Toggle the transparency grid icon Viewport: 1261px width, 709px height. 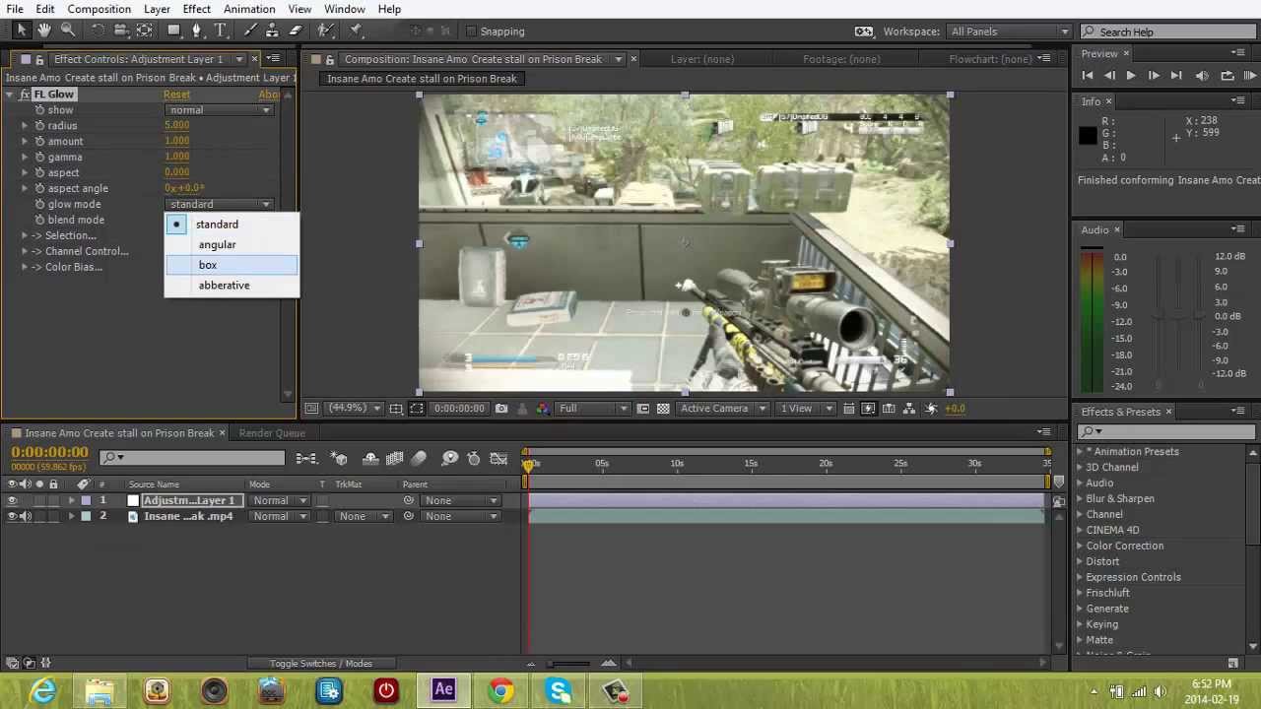click(x=663, y=409)
